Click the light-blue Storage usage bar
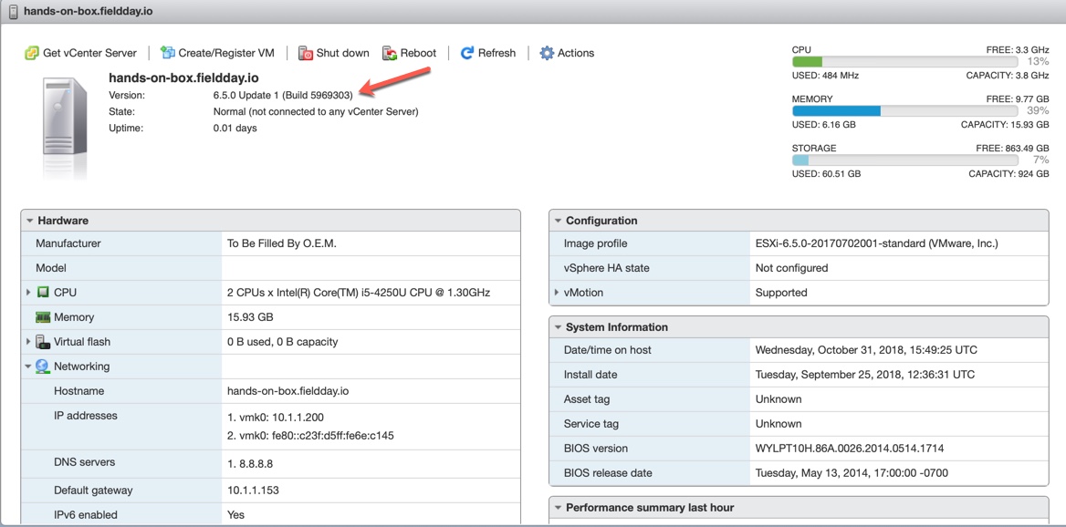The width and height of the screenshot is (1066, 527). (x=800, y=160)
